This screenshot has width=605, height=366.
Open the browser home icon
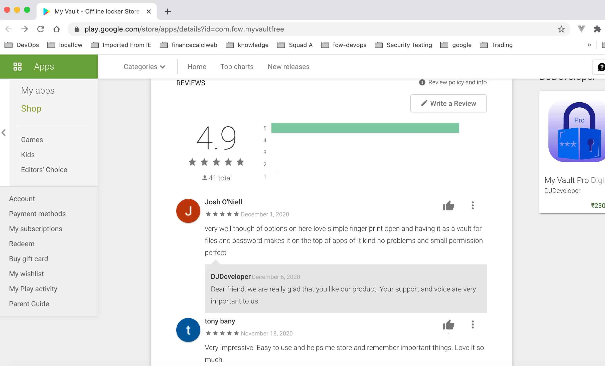tap(57, 29)
